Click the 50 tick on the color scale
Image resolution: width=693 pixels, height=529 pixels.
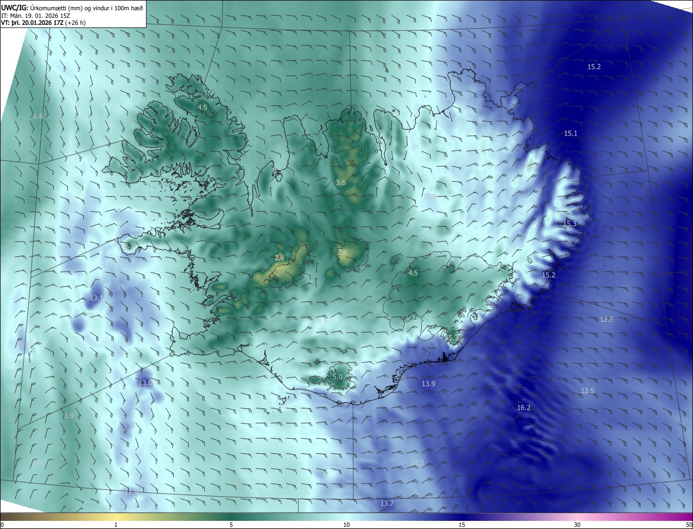(689, 525)
